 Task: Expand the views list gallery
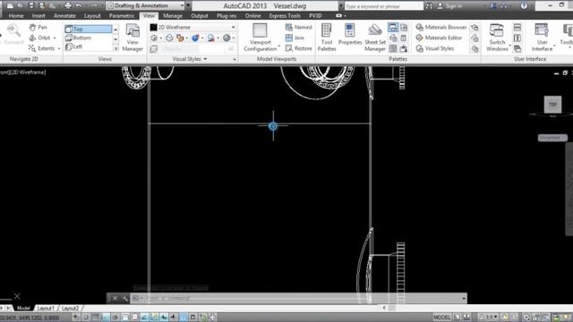pyautogui.click(x=115, y=48)
